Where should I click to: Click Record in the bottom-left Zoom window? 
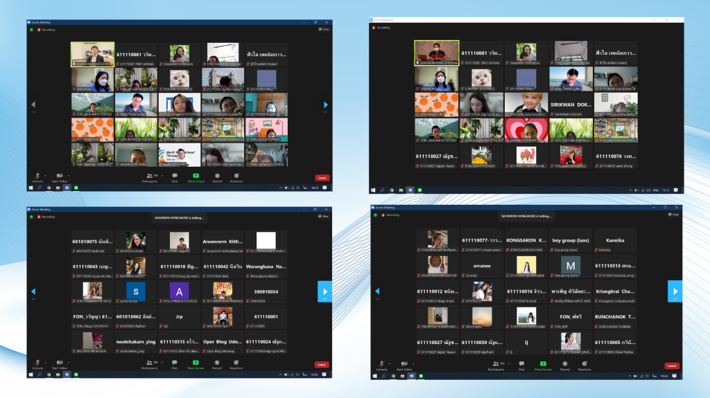(217, 365)
